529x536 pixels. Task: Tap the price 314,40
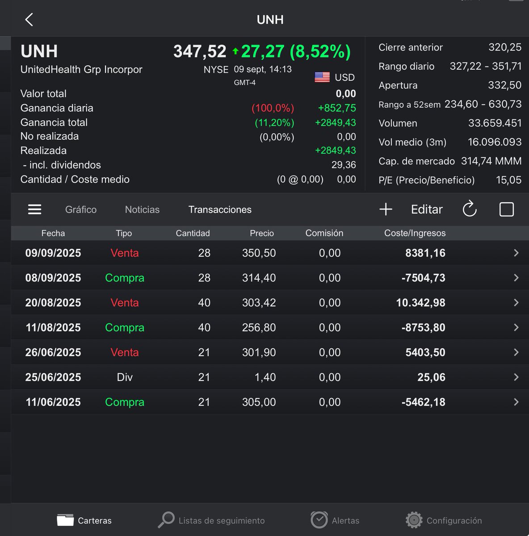259,278
